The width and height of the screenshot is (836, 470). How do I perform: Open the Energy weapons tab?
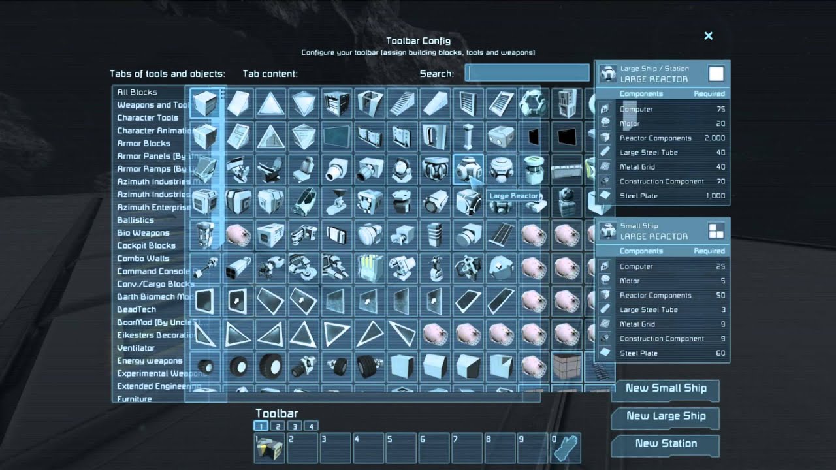[x=150, y=360]
